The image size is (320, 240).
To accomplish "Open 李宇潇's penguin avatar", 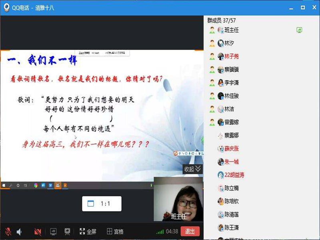I will pos(221,83).
